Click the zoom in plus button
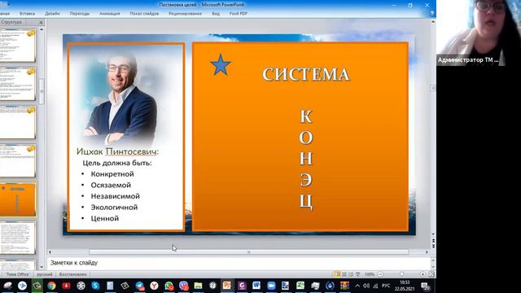521x293 pixels. click(x=422, y=274)
